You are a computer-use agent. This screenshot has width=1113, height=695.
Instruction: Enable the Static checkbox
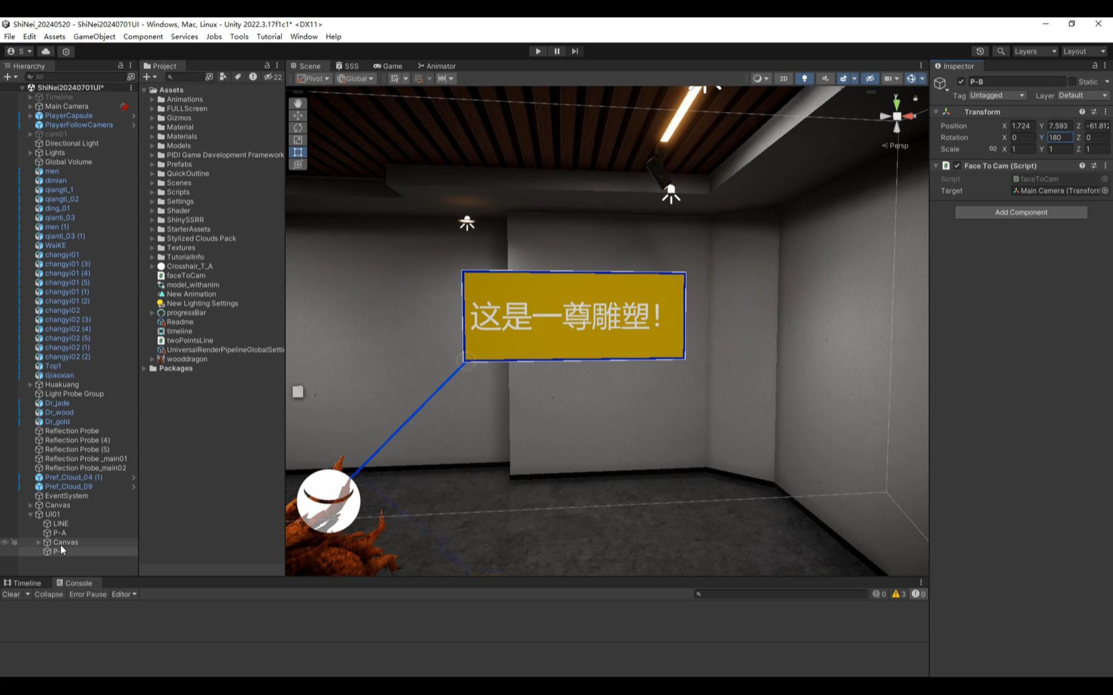click(1072, 82)
